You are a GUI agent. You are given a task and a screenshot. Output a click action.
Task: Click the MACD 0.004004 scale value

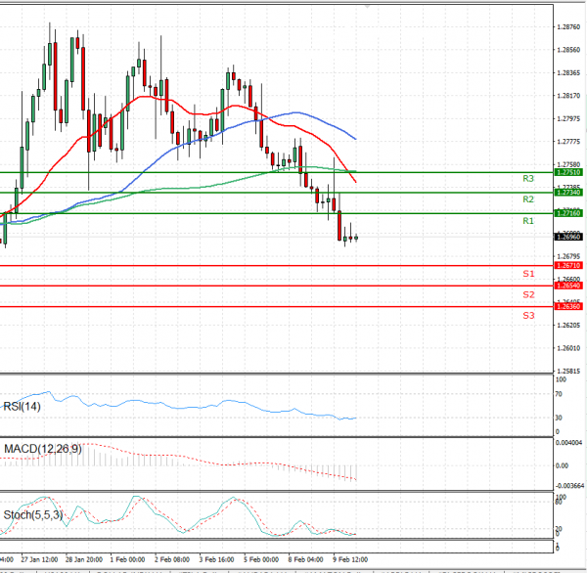click(569, 443)
